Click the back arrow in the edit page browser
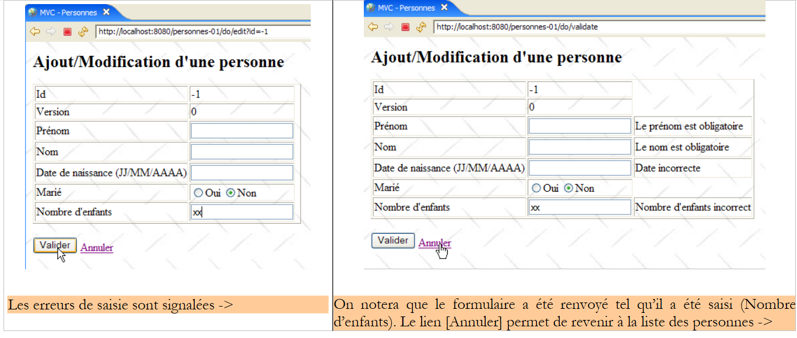Viewport: 797px width, 338px height. 34,31
